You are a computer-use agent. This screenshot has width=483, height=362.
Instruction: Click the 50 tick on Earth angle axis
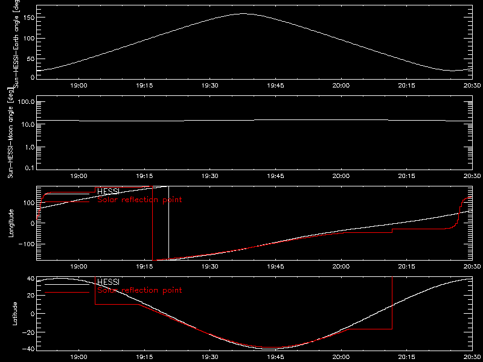point(30,59)
